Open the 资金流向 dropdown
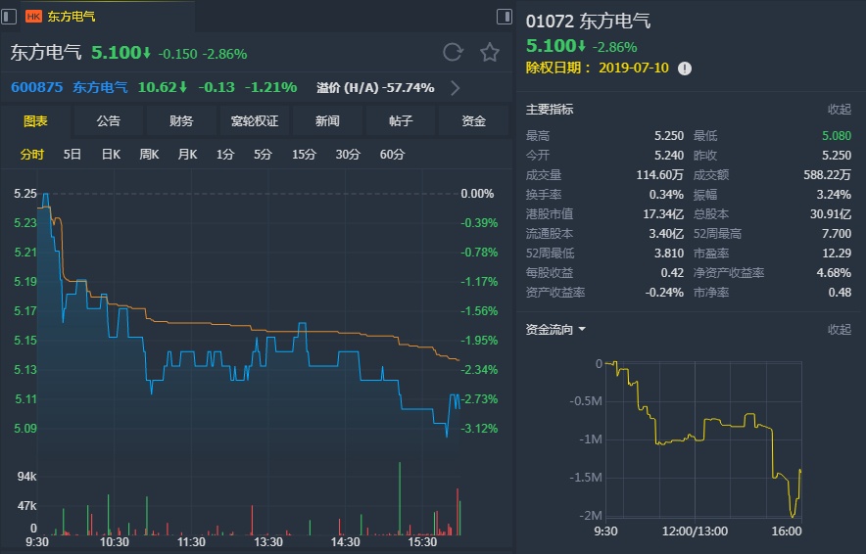866x554 pixels. coord(556,330)
